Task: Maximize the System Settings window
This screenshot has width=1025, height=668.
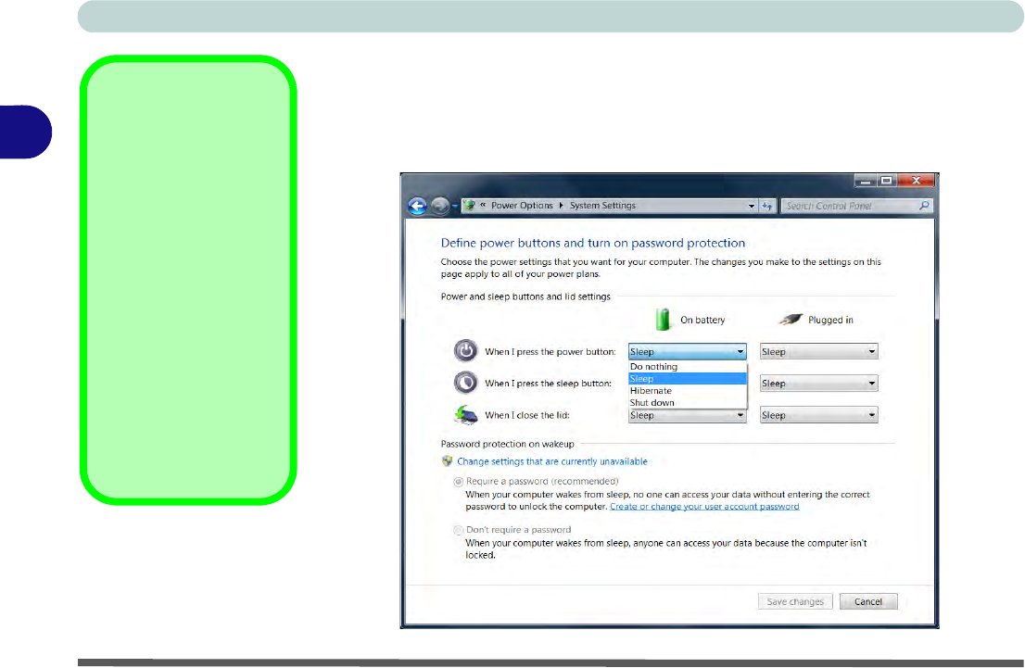Action: click(x=886, y=181)
